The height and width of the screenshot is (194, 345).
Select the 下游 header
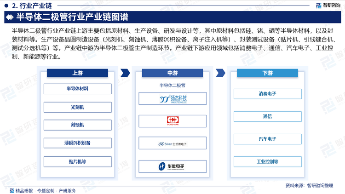click(x=267, y=73)
